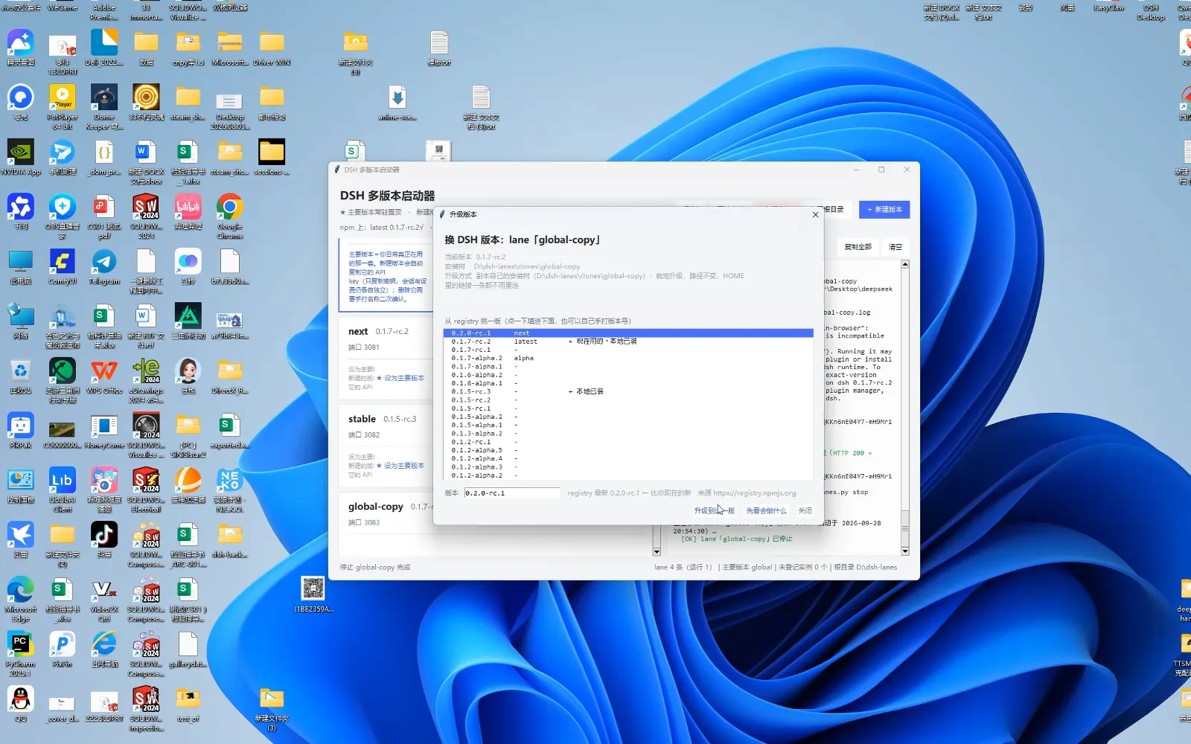Select version 0.1.3-alpha.2 in the list
Image resolution: width=1191 pixels, height=744 pixels.
628,434
